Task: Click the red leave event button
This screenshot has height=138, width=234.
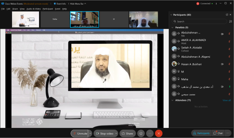Action: tap(159, 133)
